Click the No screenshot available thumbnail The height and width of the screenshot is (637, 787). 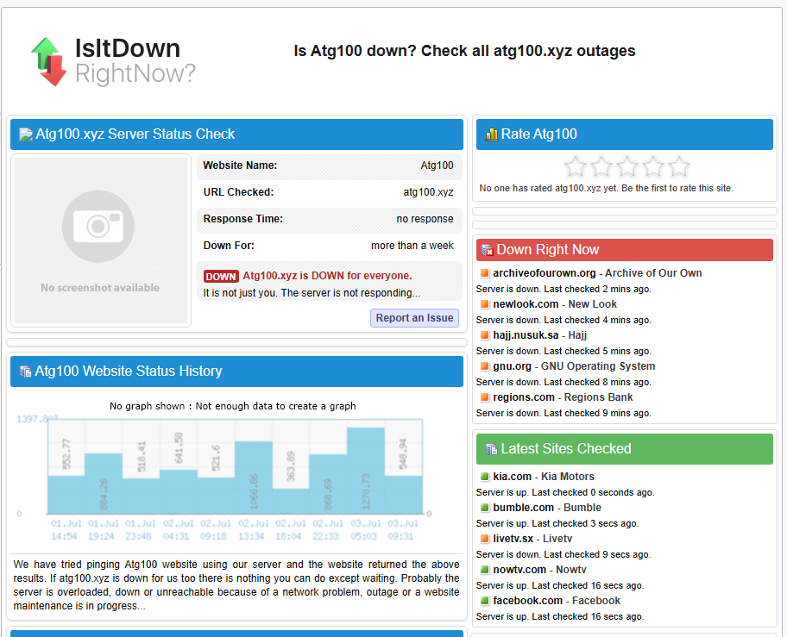tap(101, 240)
